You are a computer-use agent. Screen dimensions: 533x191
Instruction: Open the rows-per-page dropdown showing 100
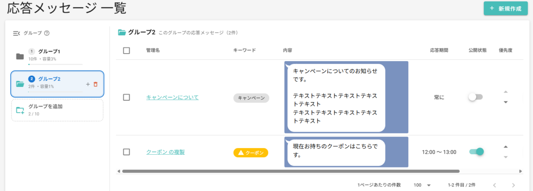click(x=422, y=185)
